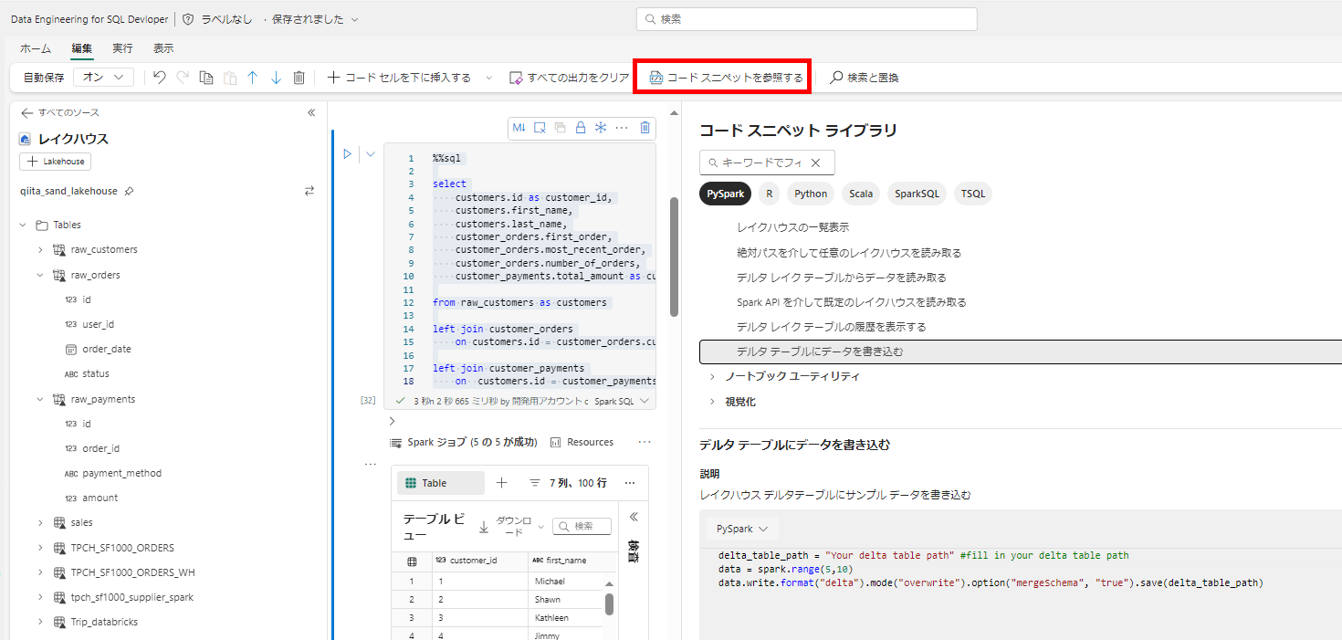Collapse the lakehouse explorer with the double-chevron icon
The image size is (1342, 640).
click(311, 112)
